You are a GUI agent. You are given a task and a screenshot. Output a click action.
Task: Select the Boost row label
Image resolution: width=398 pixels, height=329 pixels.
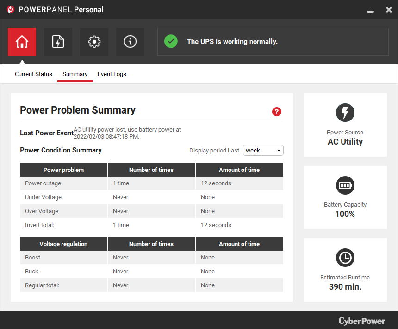coord(32,257)
